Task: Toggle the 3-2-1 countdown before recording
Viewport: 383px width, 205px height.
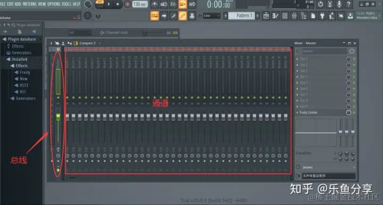Action: 173,4
